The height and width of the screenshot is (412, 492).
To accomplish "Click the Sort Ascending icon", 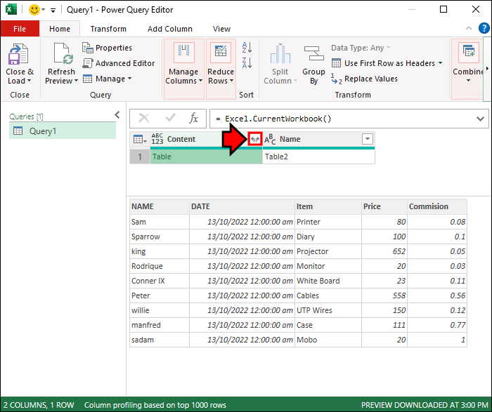I will point(247,48).
